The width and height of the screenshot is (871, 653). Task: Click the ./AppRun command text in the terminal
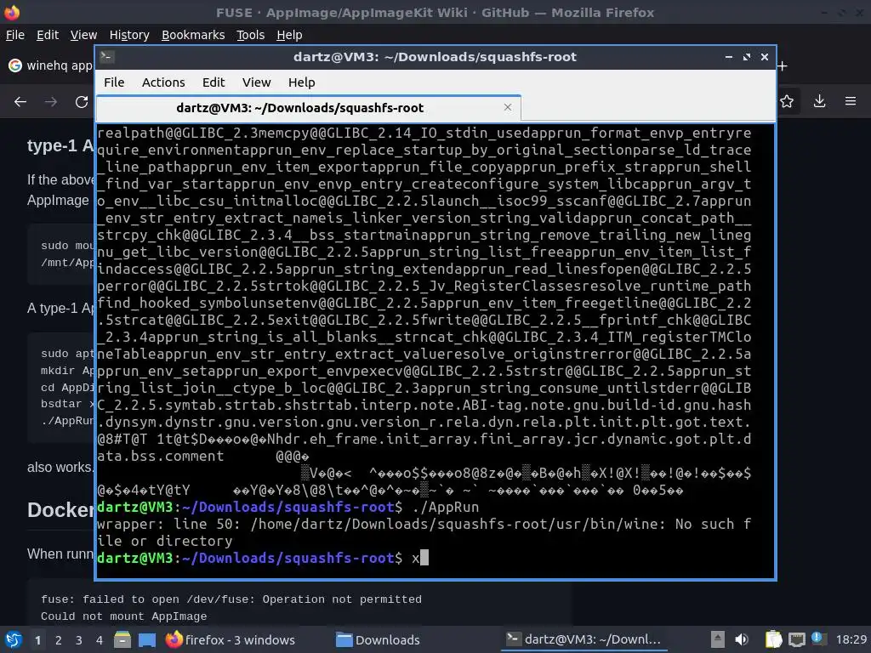(x=446, y=507)
